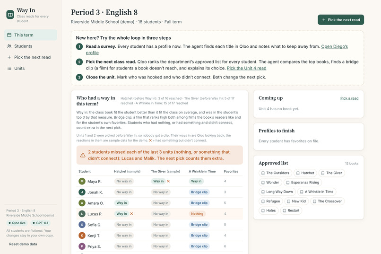The width and height of the screenshot is (381, 254).
Task: Click the Hatchet (sample) column header
Action: tap(127, 171)
